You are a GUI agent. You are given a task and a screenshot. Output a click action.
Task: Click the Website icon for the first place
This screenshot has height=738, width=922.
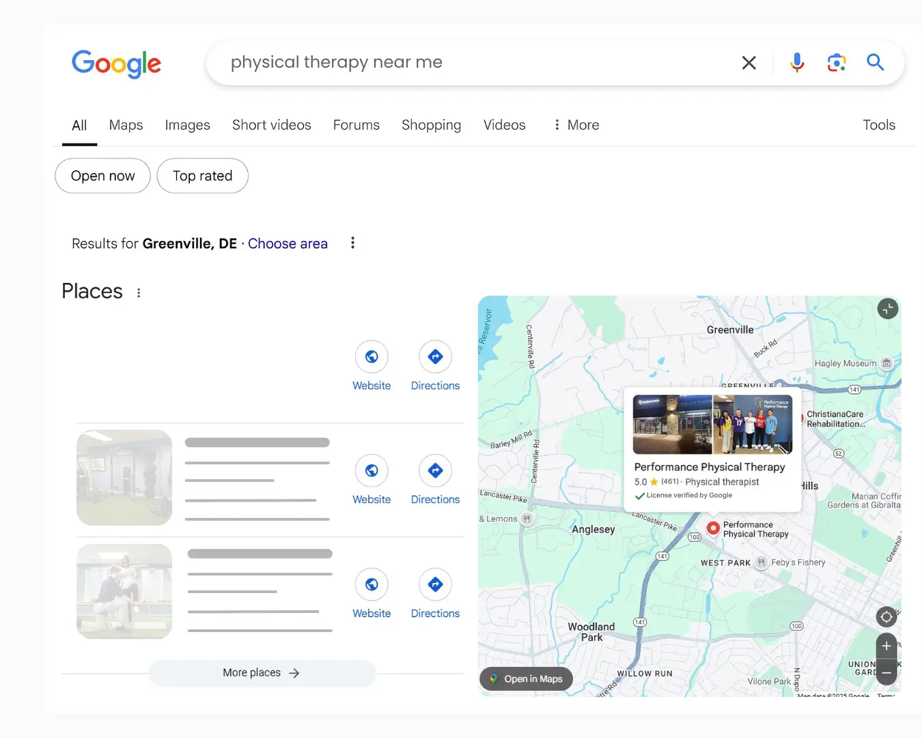click(372, 356)
